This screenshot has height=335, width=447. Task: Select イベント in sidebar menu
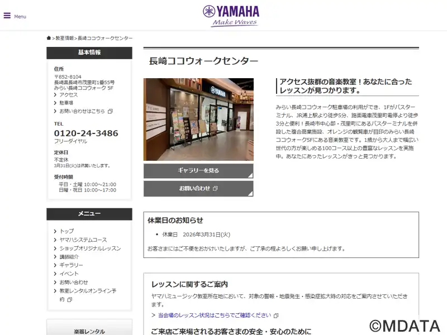69,274
